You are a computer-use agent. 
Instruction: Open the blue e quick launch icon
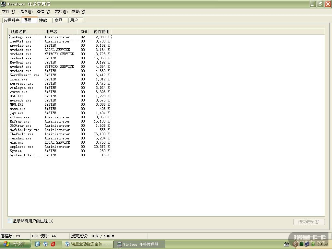(38, 244)
